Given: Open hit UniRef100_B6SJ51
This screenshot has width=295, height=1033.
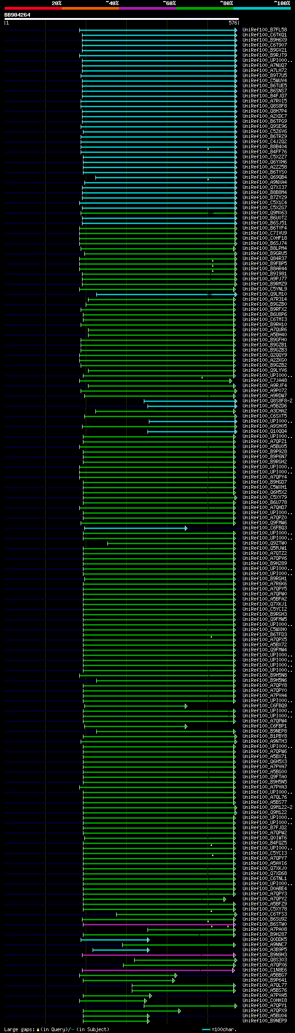Looking at the screenshot, I should [265, 223].
